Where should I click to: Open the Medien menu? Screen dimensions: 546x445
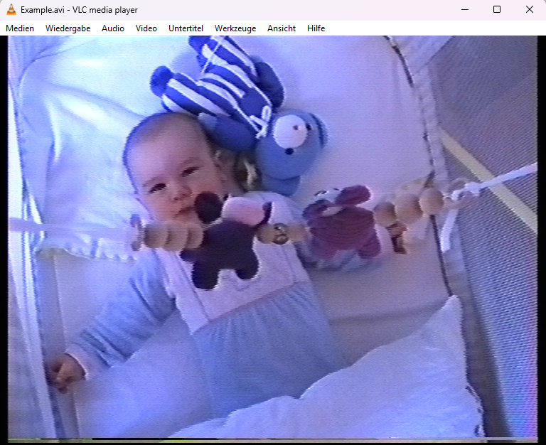pos(20,28)
